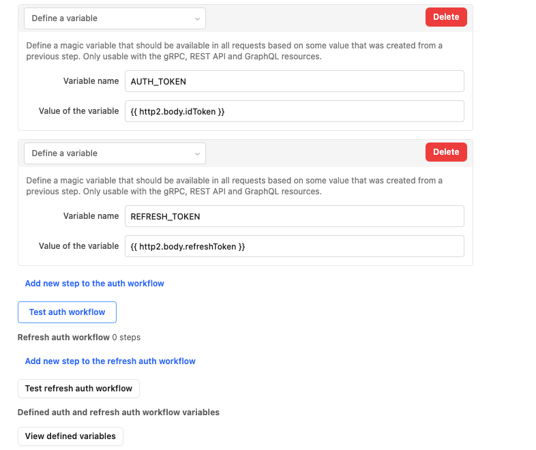
Task: Add new step to the auth workflow
Action: pos(94,284)
